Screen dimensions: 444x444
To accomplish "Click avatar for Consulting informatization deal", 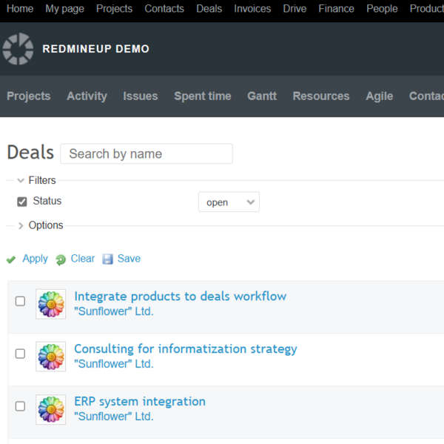I will 51,357.
